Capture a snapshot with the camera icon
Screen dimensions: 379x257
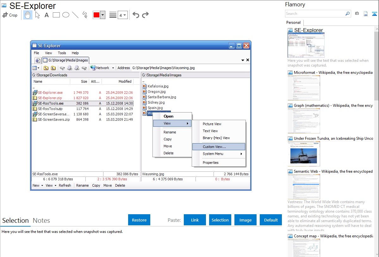357,14
